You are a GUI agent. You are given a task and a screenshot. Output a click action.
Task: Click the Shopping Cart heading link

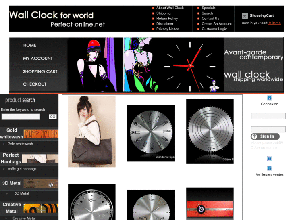(262, 15)
